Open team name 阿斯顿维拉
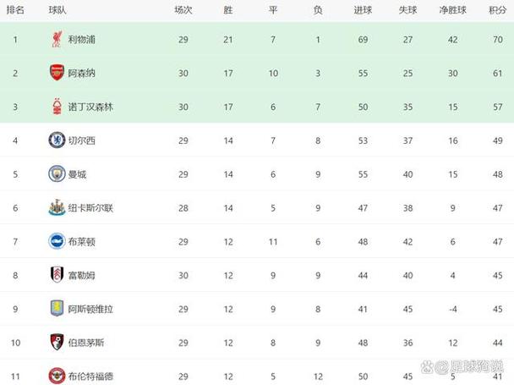 tap(90, 309)
